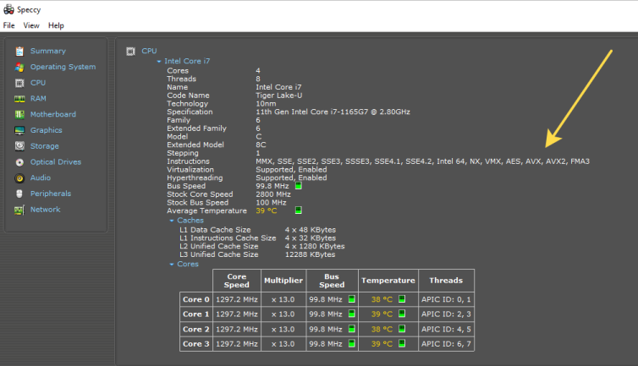Viewport: 638px width, 366px height.
Task: Click Core 3 bus speed graph icon
Action: coord(352,344)
